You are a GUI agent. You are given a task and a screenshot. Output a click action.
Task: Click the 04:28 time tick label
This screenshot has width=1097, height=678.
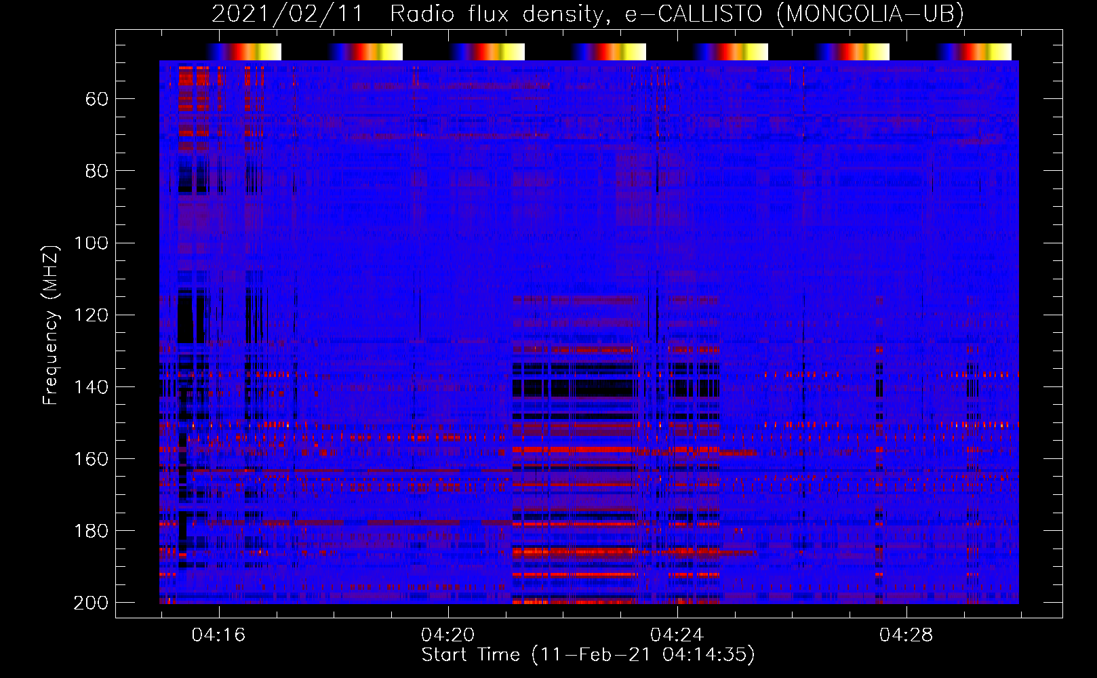click(x=906, y=635)
